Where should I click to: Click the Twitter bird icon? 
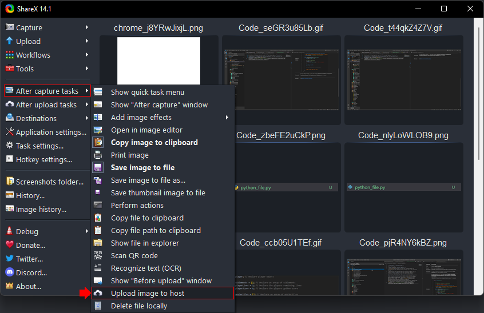(10, 259)
